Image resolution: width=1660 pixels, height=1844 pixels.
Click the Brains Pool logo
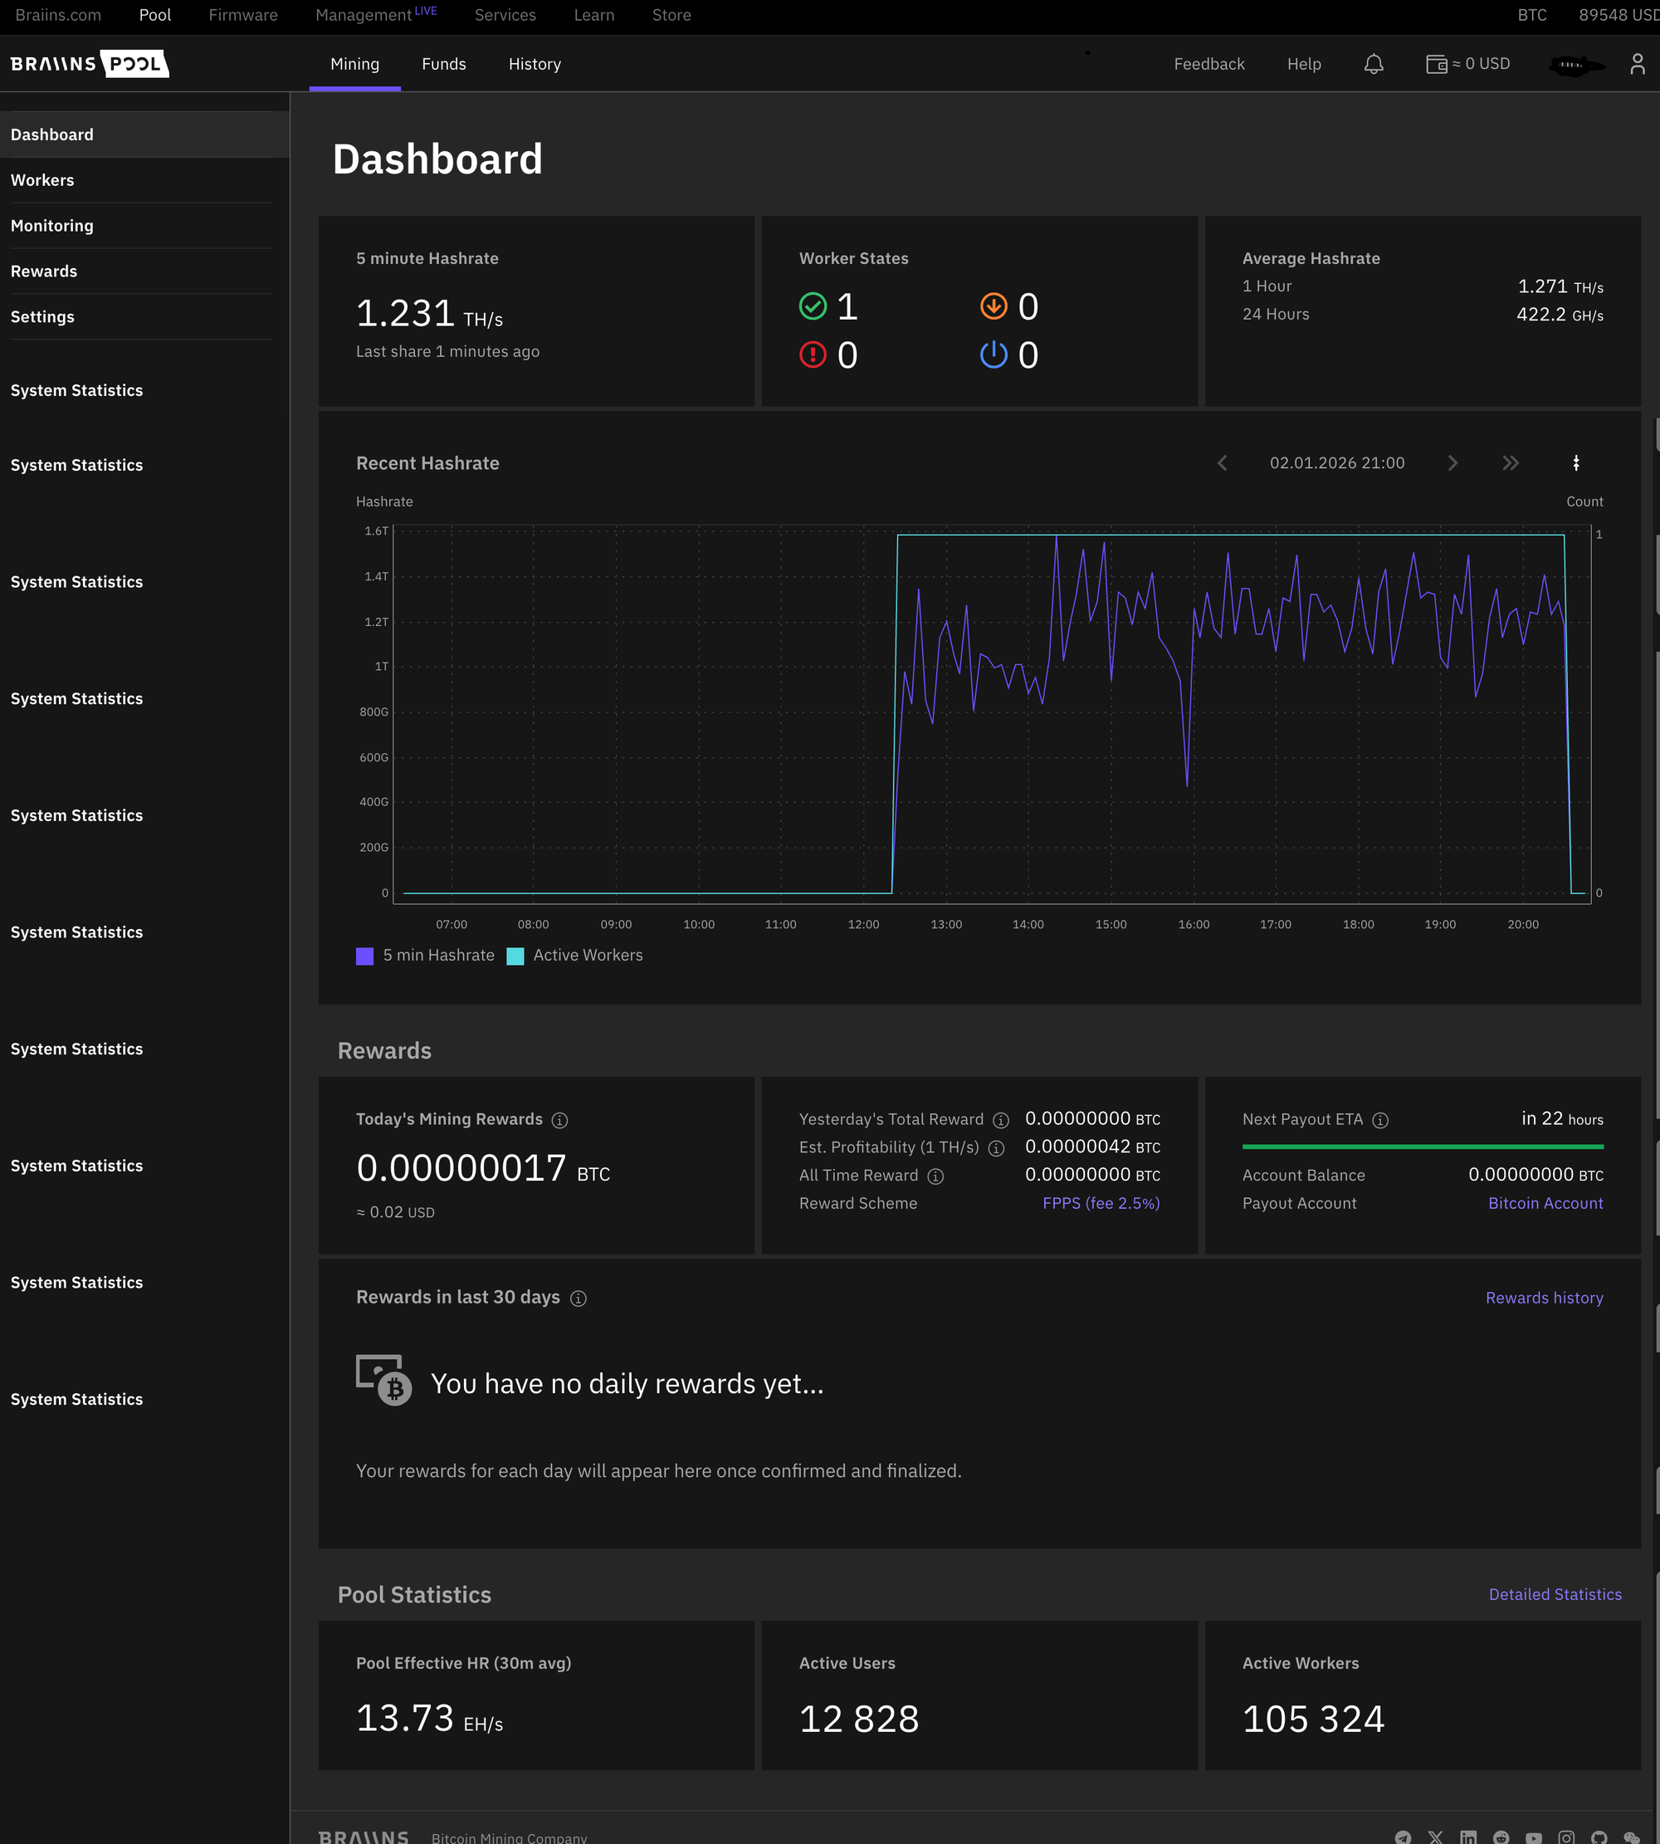point(90,64)
